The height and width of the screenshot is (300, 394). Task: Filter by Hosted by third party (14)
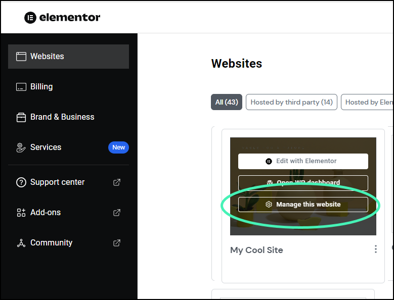click(291, 102)
